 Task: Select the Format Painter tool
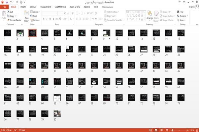(x=14, y=20)
